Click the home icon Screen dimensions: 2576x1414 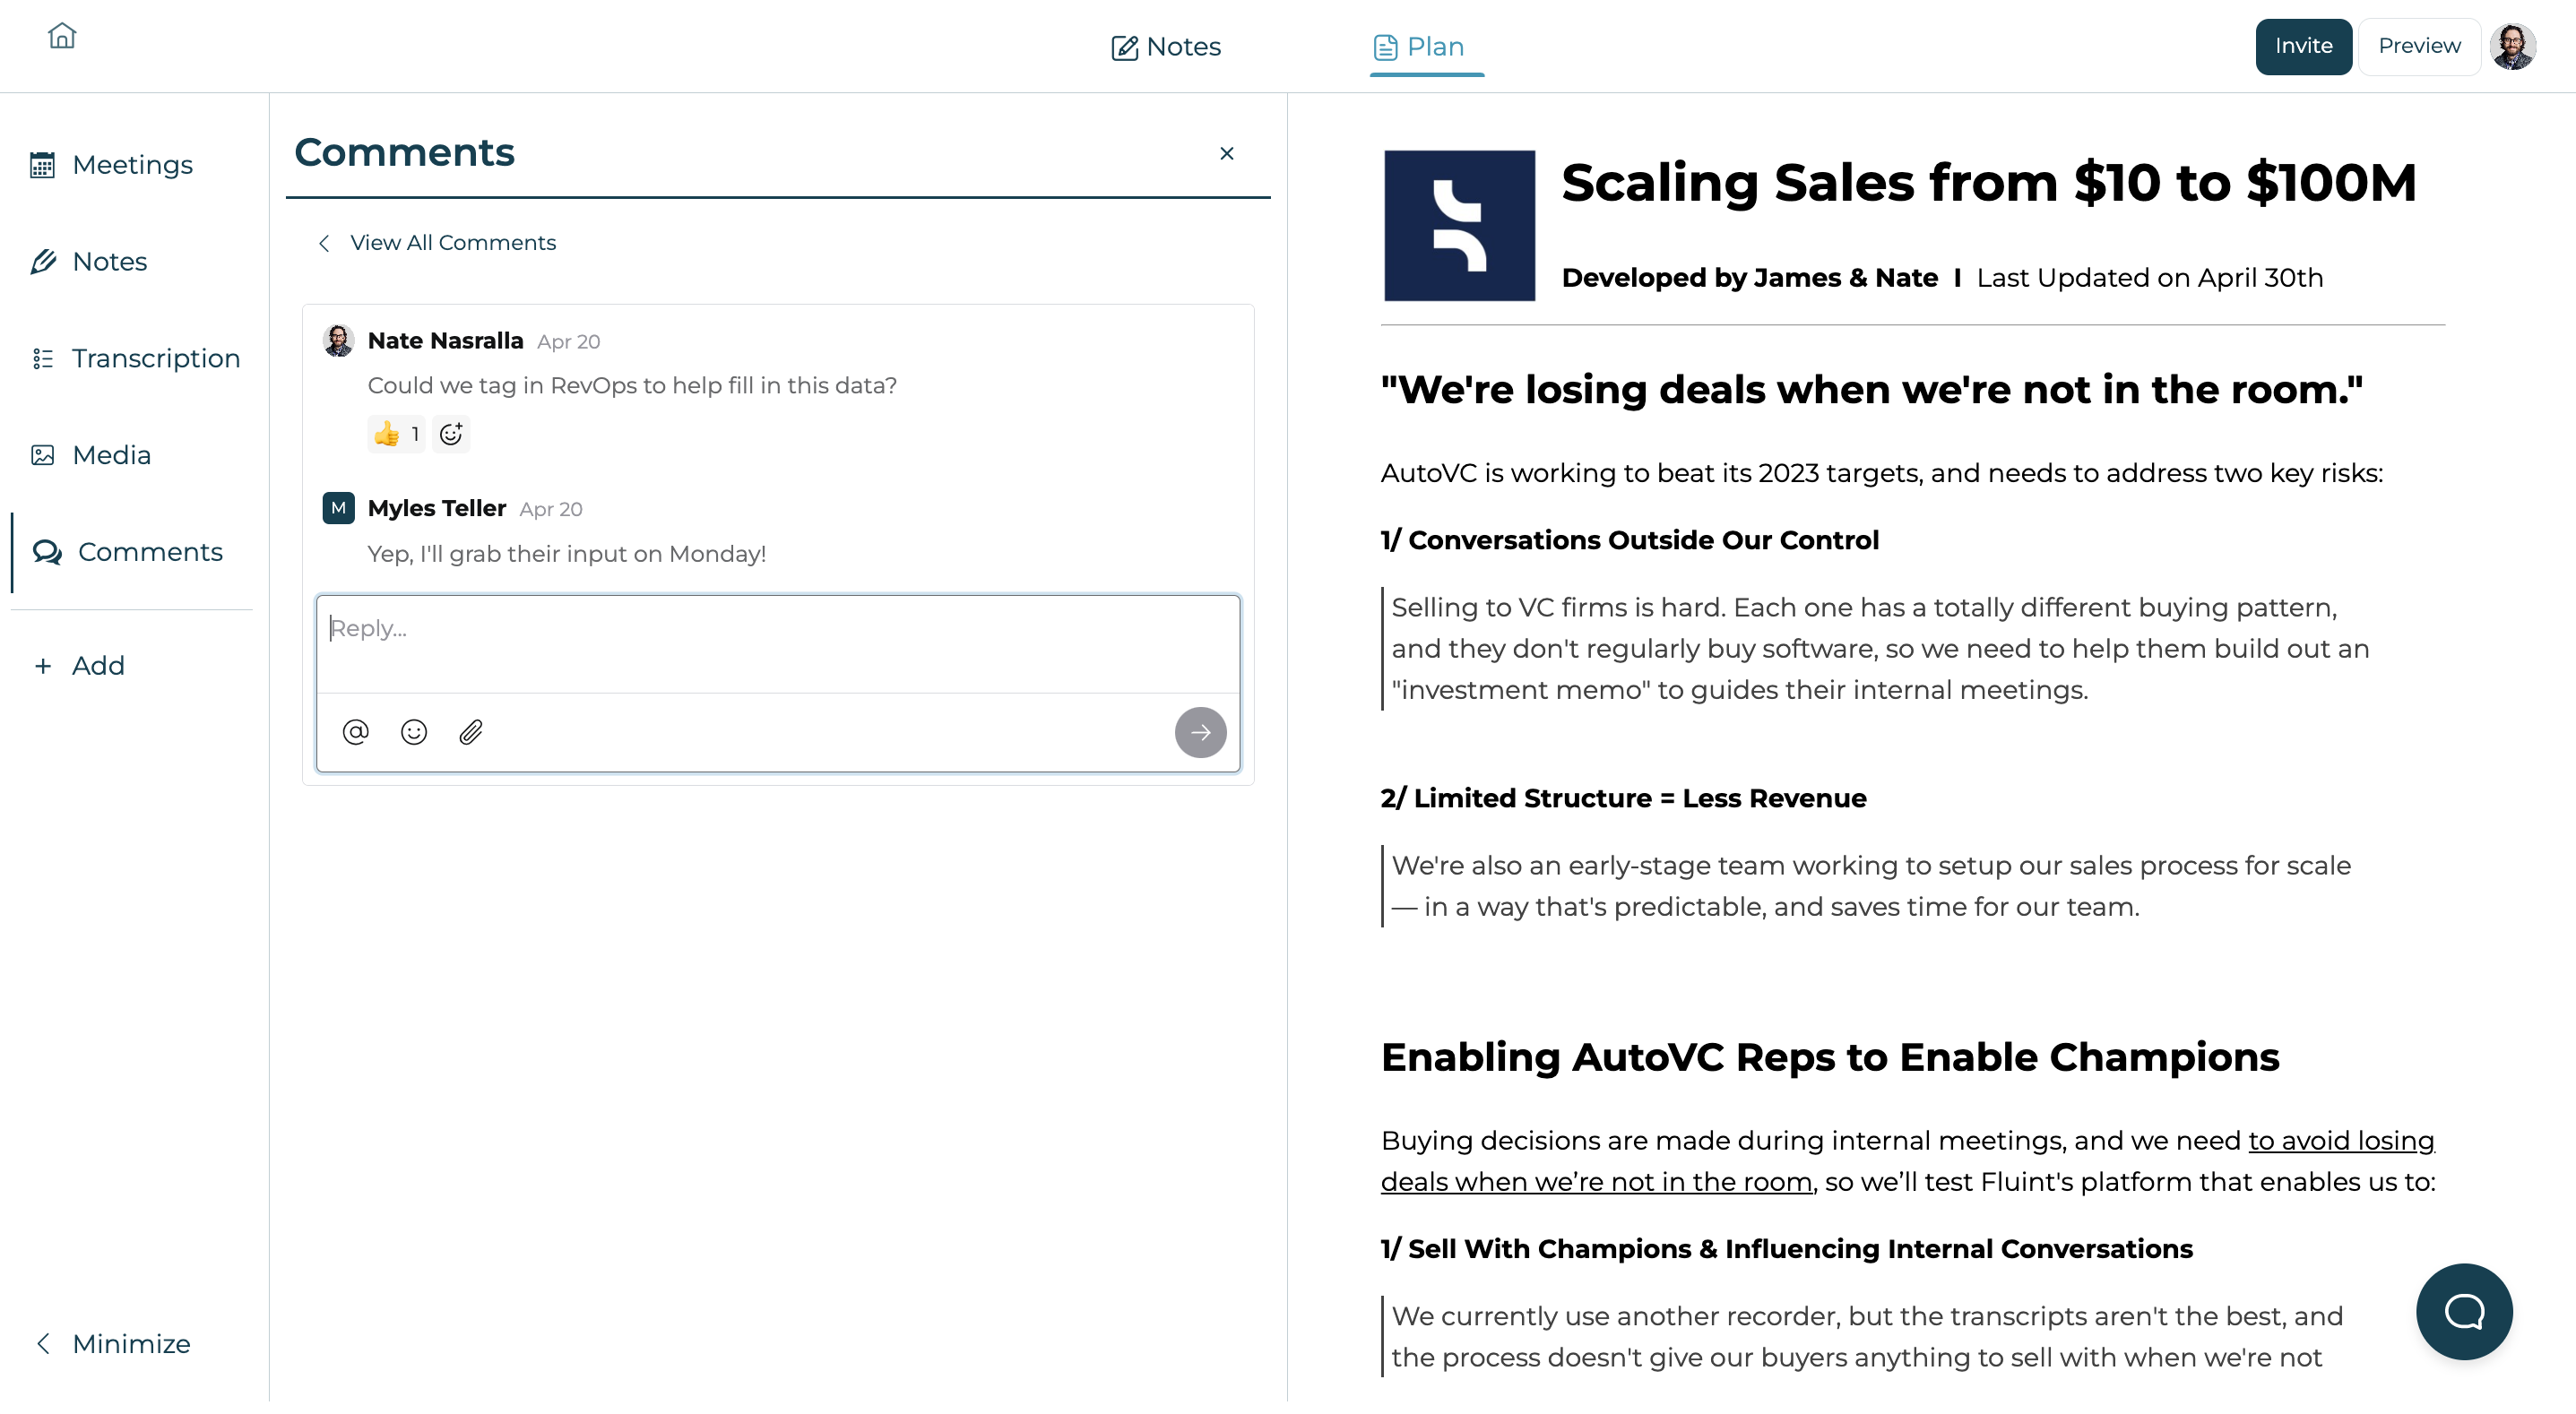pos(62,36)
